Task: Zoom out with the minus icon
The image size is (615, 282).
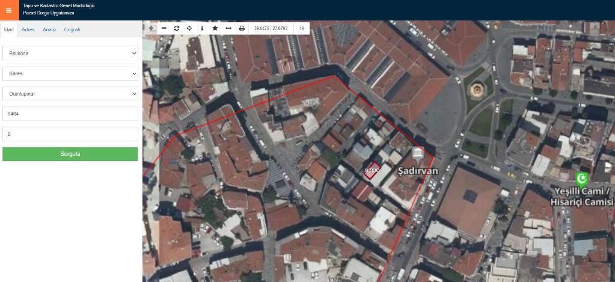Action: [164, 28]
